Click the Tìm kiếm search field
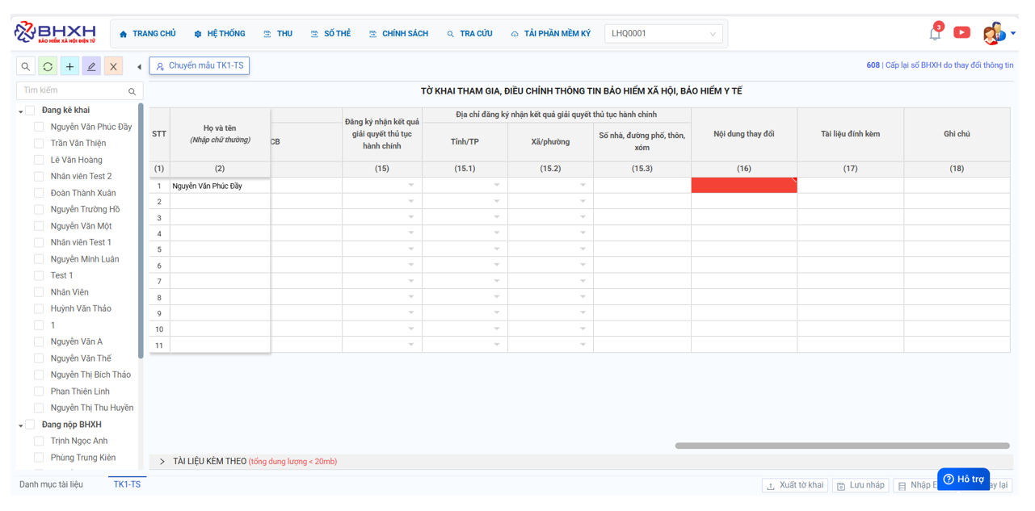Image resolution: width=1035 pixels, height=511 pixels. [x=73, y=90]
